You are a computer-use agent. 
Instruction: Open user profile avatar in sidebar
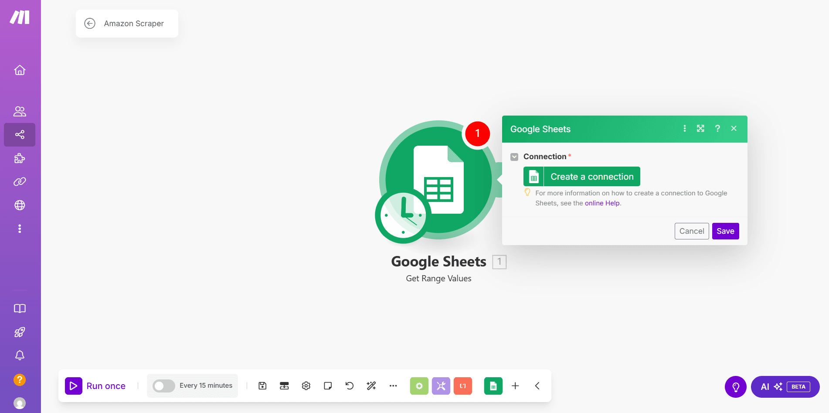[20, 403]
